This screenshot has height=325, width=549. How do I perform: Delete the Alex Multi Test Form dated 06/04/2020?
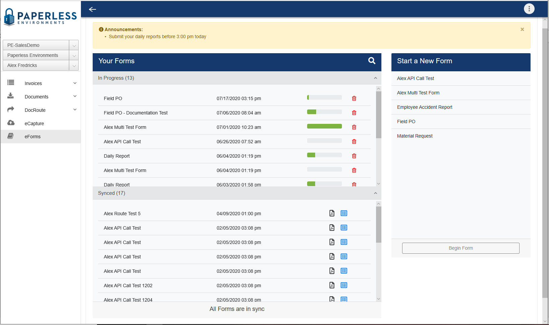tap(354, 170)
